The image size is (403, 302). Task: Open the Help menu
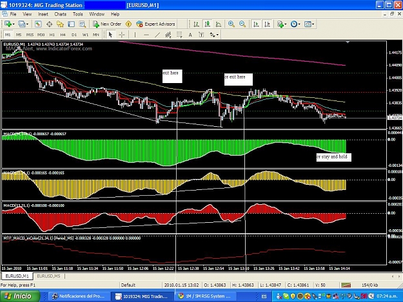click(115, 14)
